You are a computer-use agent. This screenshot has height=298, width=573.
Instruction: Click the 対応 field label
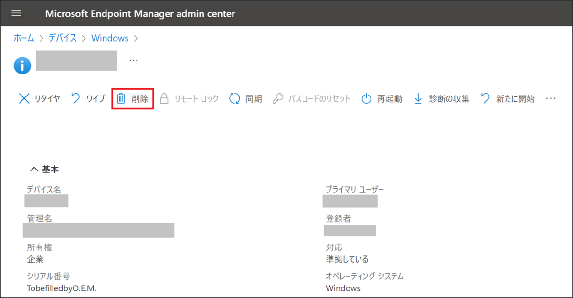click(x=334, y=247)
